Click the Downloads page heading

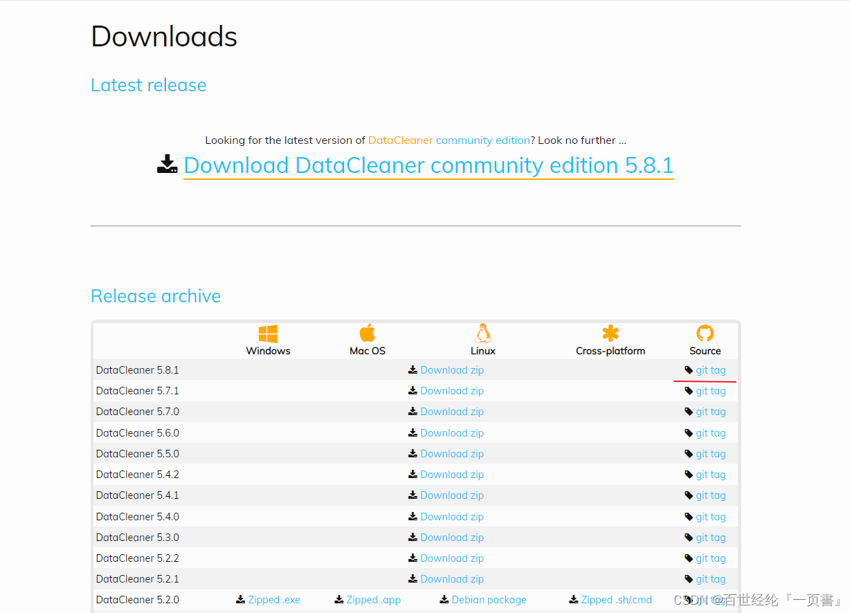click(164, 36)
